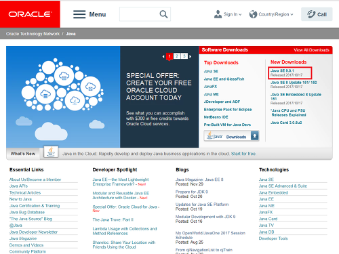The image size is (339, 254).
Task: Open Modular and Reusable Java EE article
Action: tap(121, 195)
